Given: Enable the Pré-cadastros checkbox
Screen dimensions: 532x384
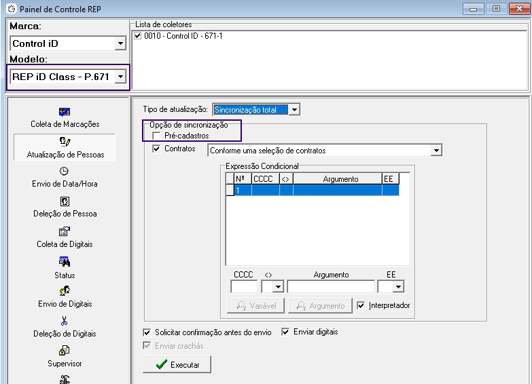Looking at the screenshot, I should tap(157, 136).
